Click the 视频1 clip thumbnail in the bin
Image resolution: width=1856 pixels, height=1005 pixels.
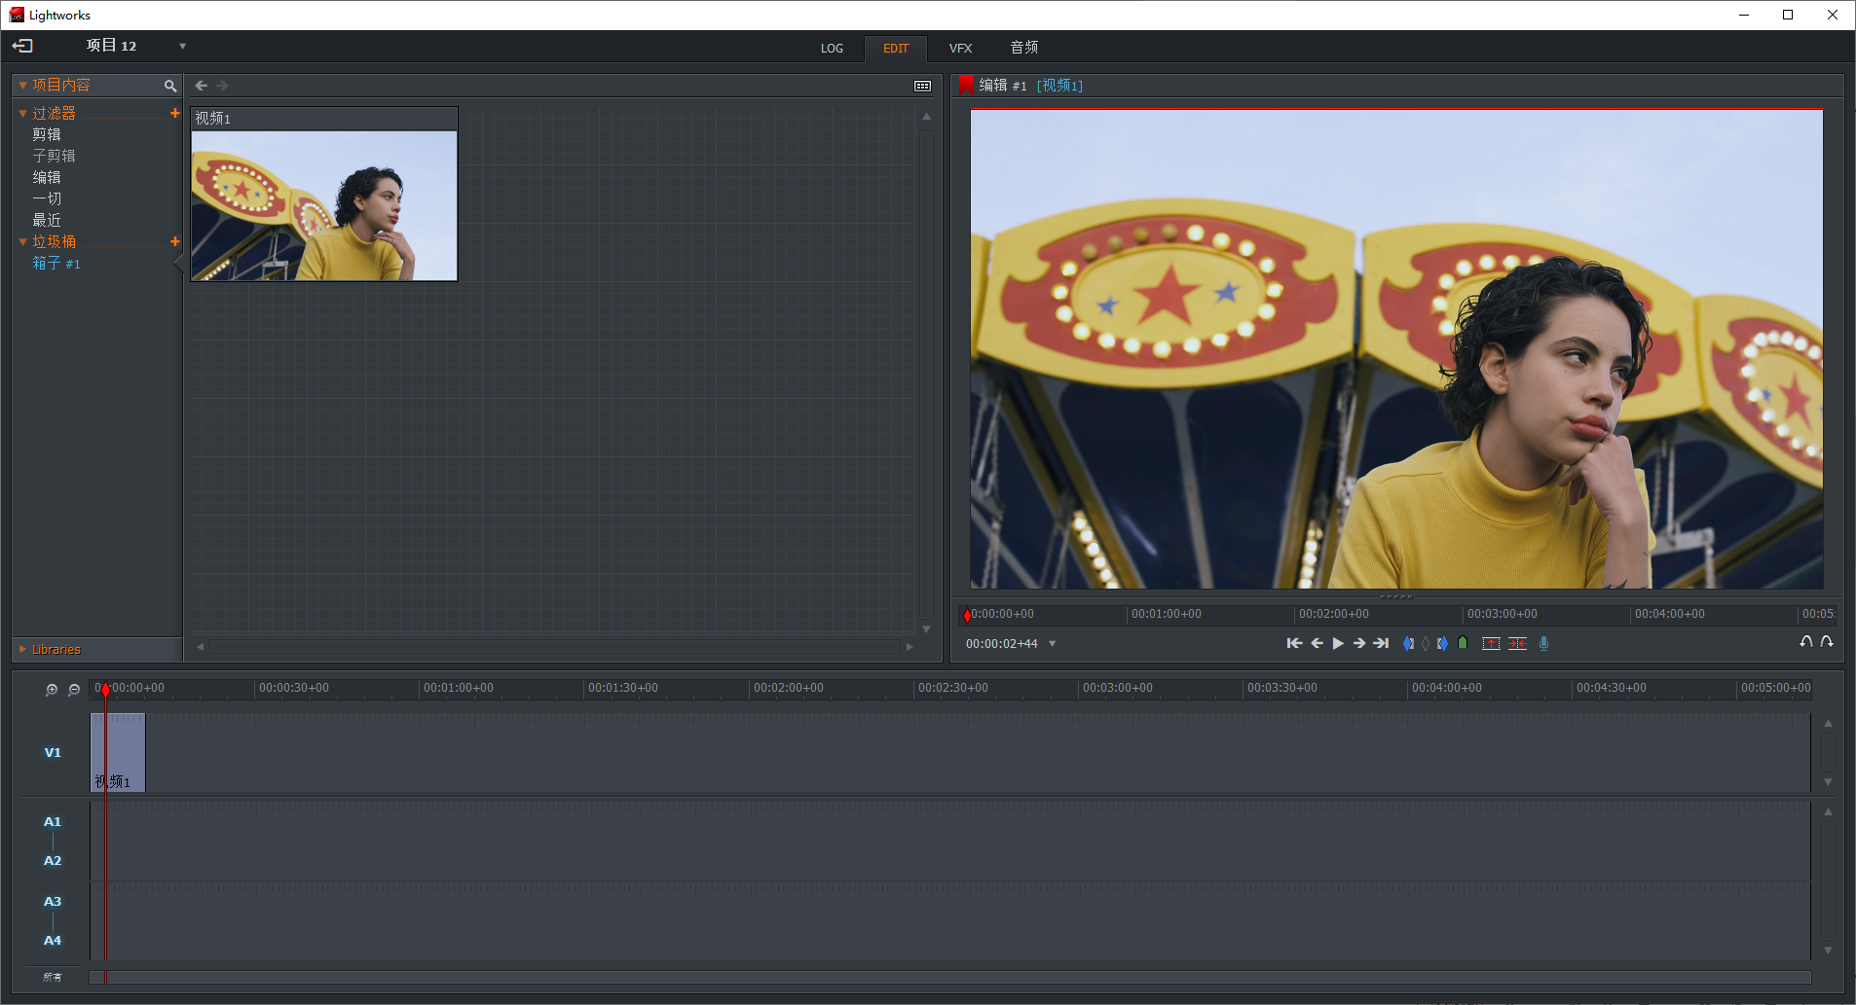324,205
